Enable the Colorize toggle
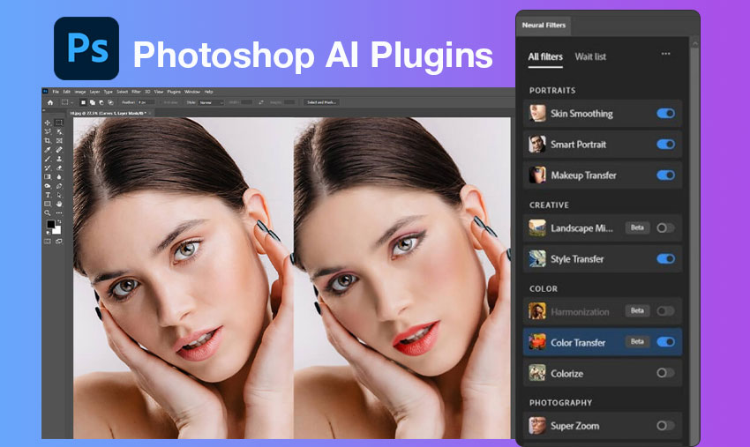750x447 pixels. (665, 372)
